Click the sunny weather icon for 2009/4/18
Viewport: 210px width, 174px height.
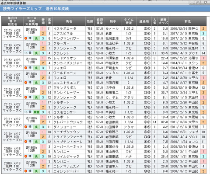pyautogui.click(x=26, y=157)
